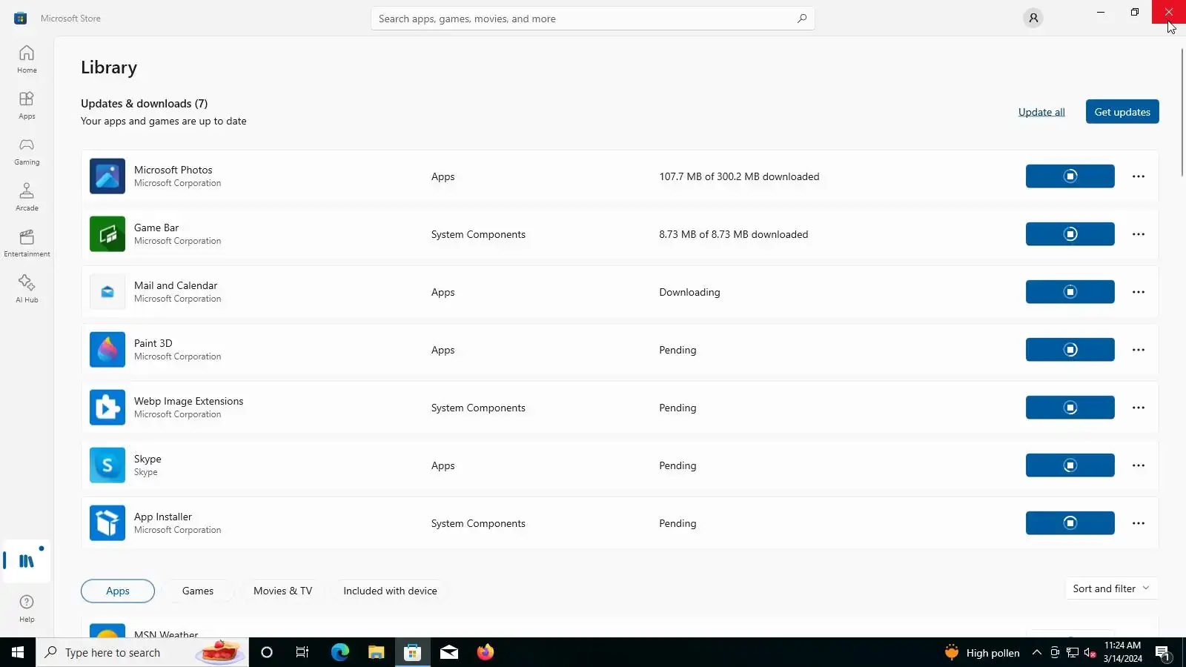This screenshot has width=1186, height=667.
Task: Open the High pollen weather widget
Action: pos(982,652)
